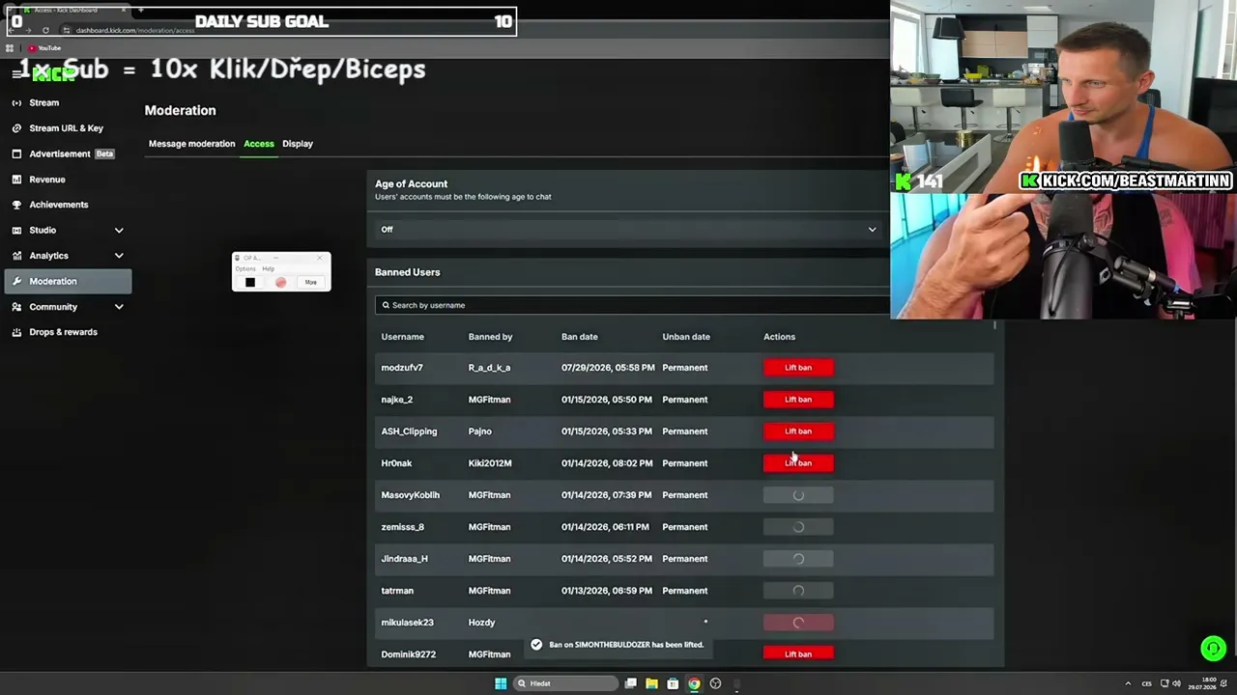Click the username zemisss_8
Image resolution: width=1237 pixels, height=695 pixels.
(402, 527)
